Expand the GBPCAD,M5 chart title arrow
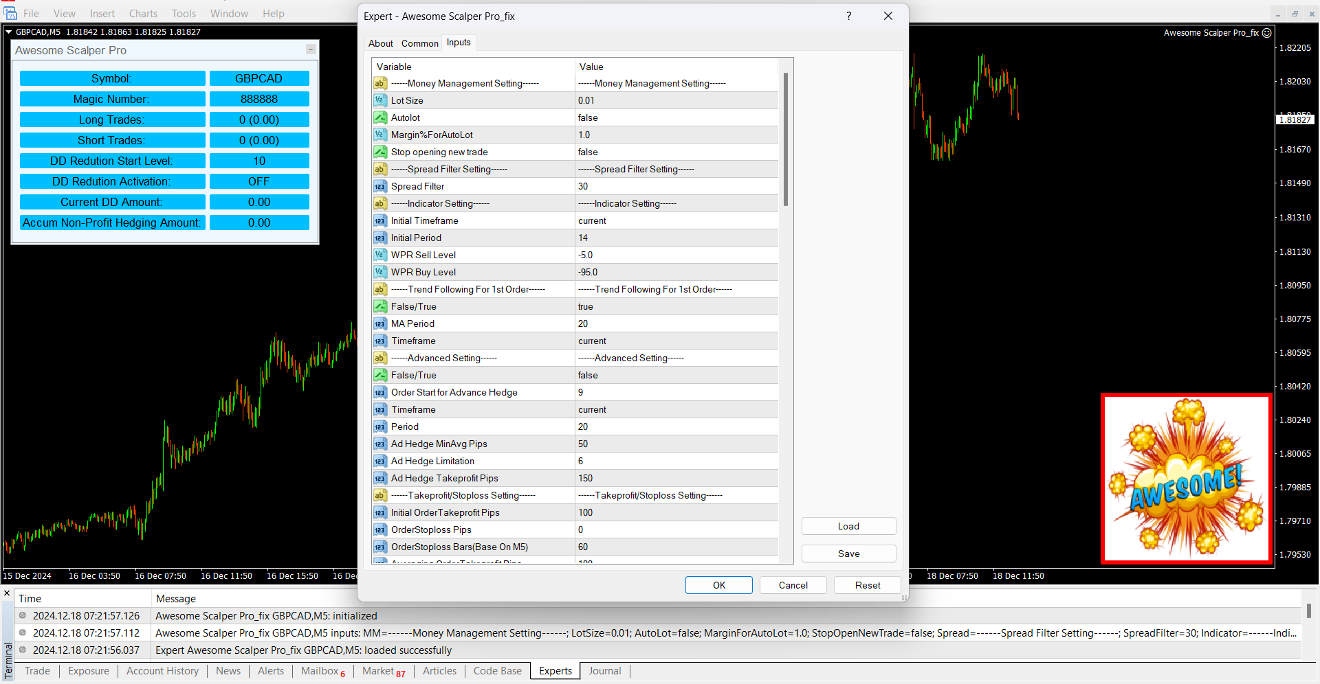 pos(9,32)
